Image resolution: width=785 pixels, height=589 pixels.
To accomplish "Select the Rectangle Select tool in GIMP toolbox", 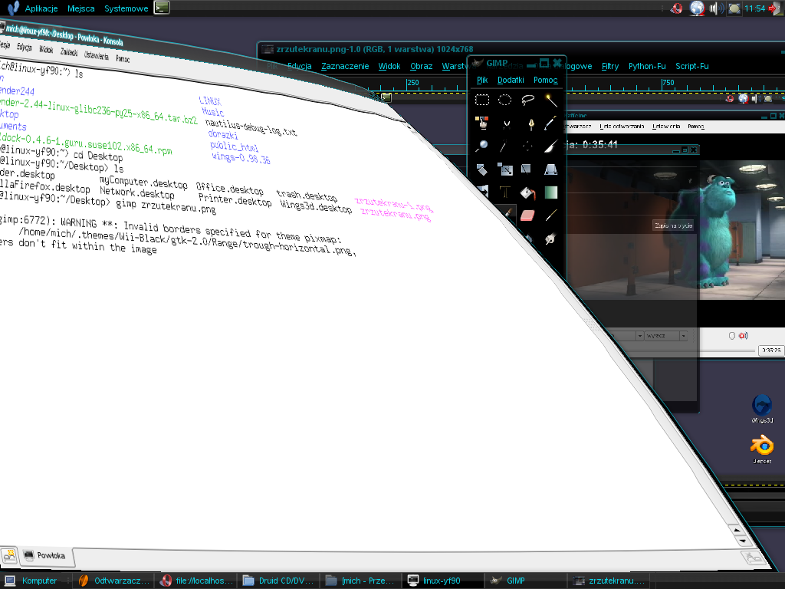I will 482,100.
